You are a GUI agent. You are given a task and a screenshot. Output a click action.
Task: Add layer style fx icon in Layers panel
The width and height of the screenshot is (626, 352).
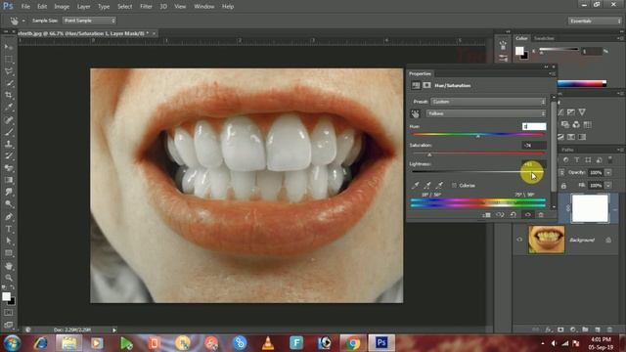coord(549,330)
